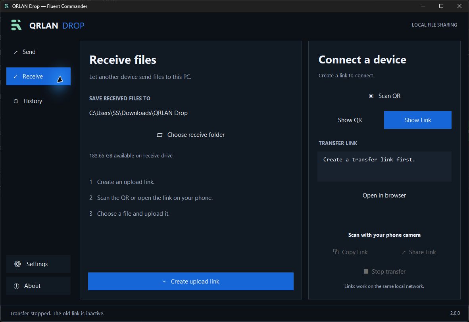This screenshot has height=322, width=469.
Task: Click Choose receive folder
Action: (190, 135)
